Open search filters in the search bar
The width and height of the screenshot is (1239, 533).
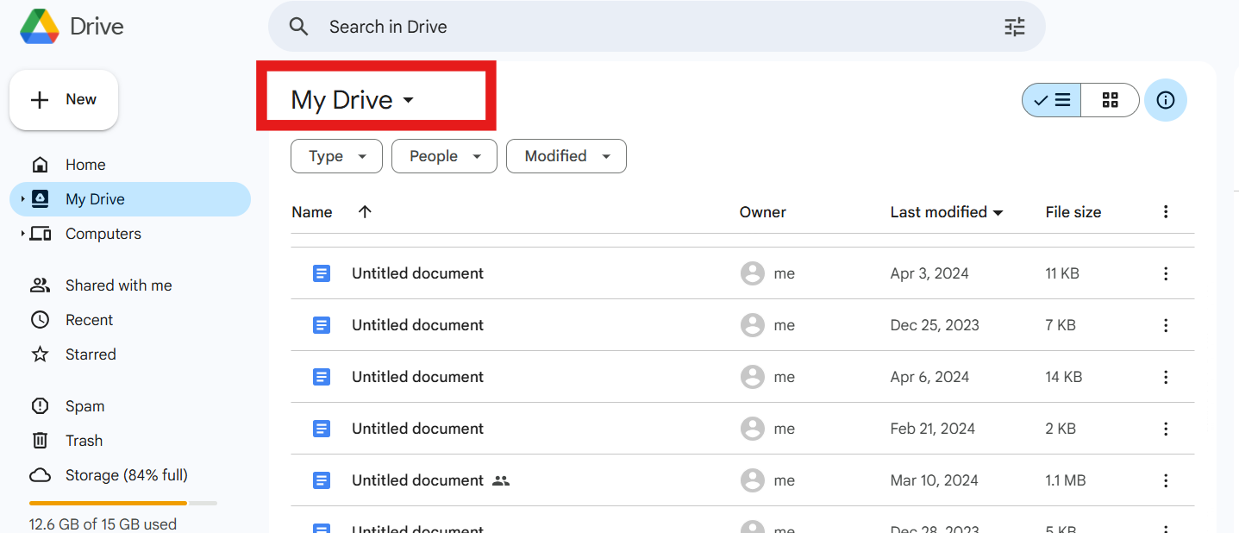(x=1014, y=27)
